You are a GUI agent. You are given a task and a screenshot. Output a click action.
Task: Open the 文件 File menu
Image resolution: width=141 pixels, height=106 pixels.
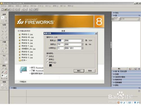click(x=4, y=6)
